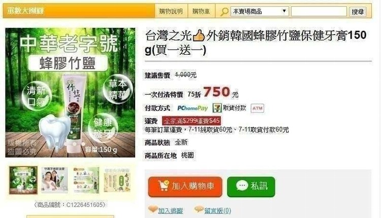Click the 搜尋 button
The height and width of the screenshot is (218, 381).
click(358, 11)
